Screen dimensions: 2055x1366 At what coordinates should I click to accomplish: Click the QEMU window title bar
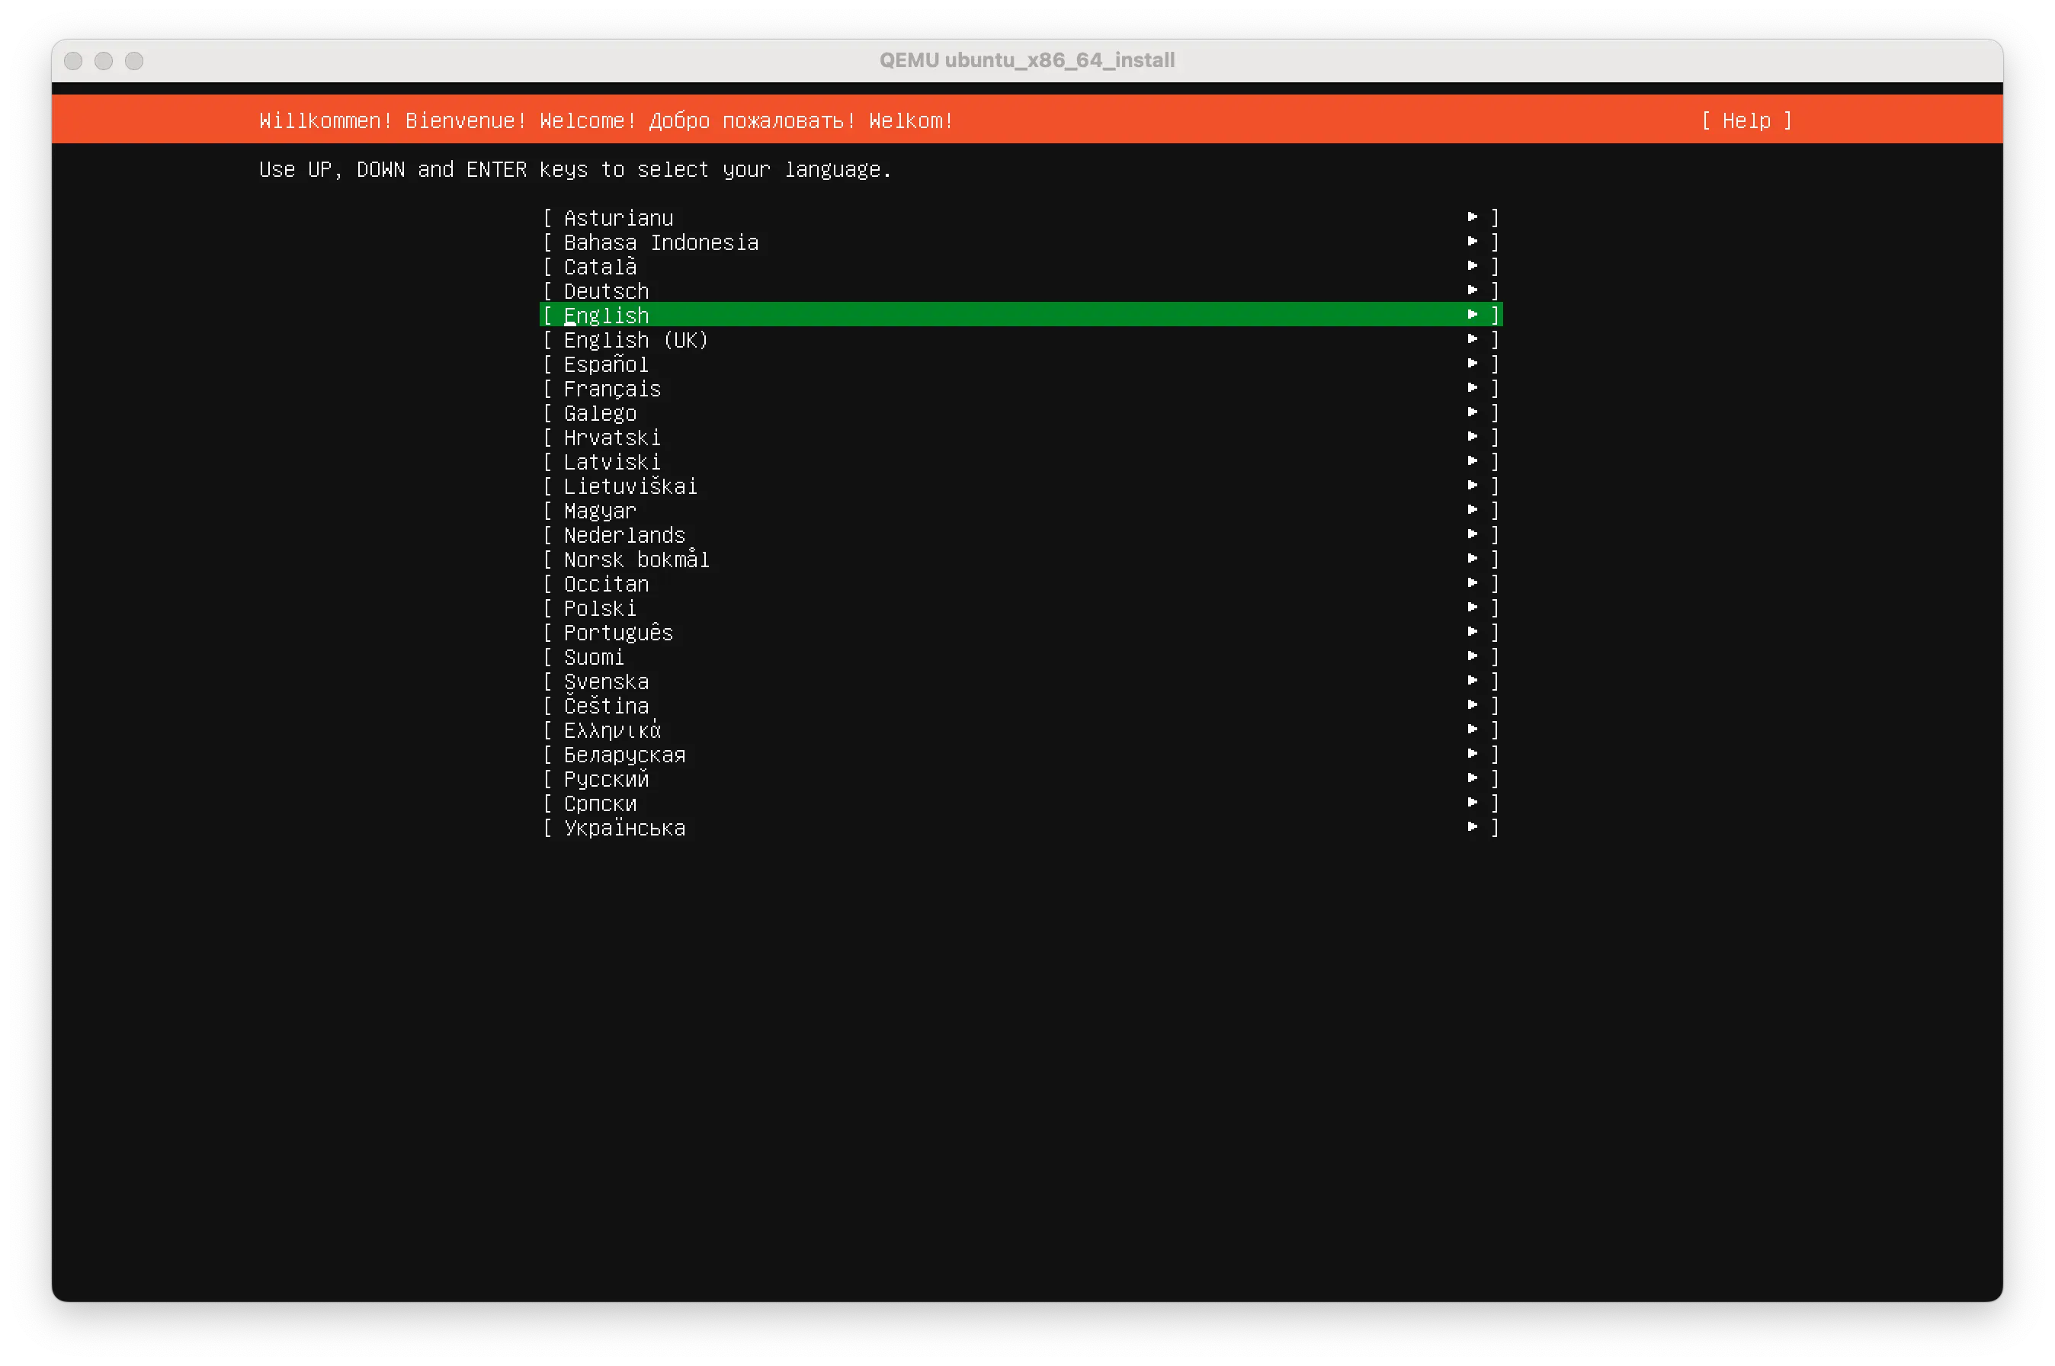pyautogui.click(x=1026, y=60)
